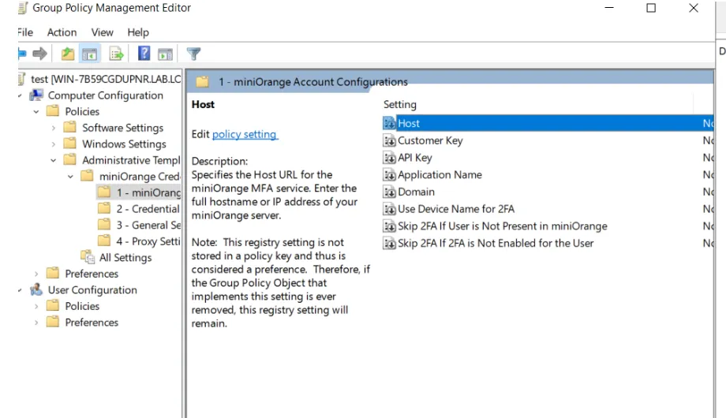Expand the Windows Settings node
Viewport: 726px width, 418px height.
point(53,144)
